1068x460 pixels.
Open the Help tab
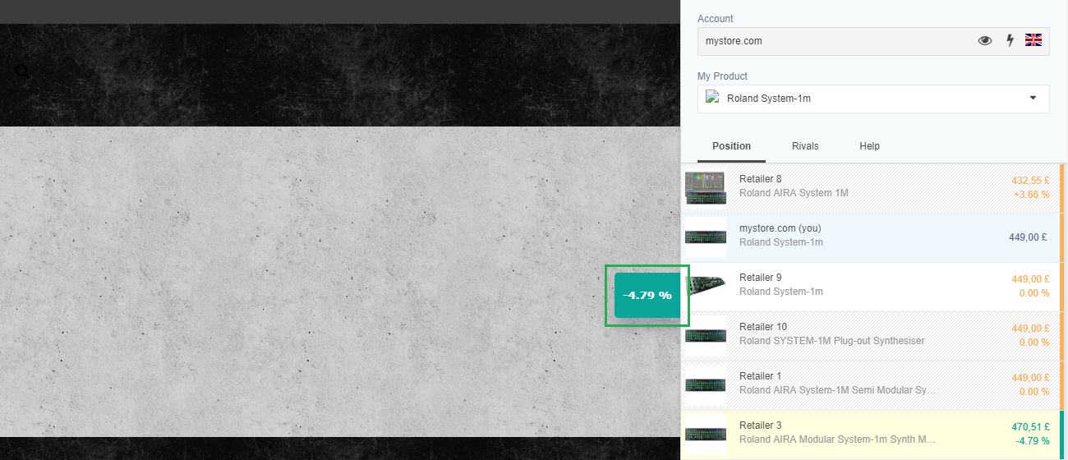(869, 146)
